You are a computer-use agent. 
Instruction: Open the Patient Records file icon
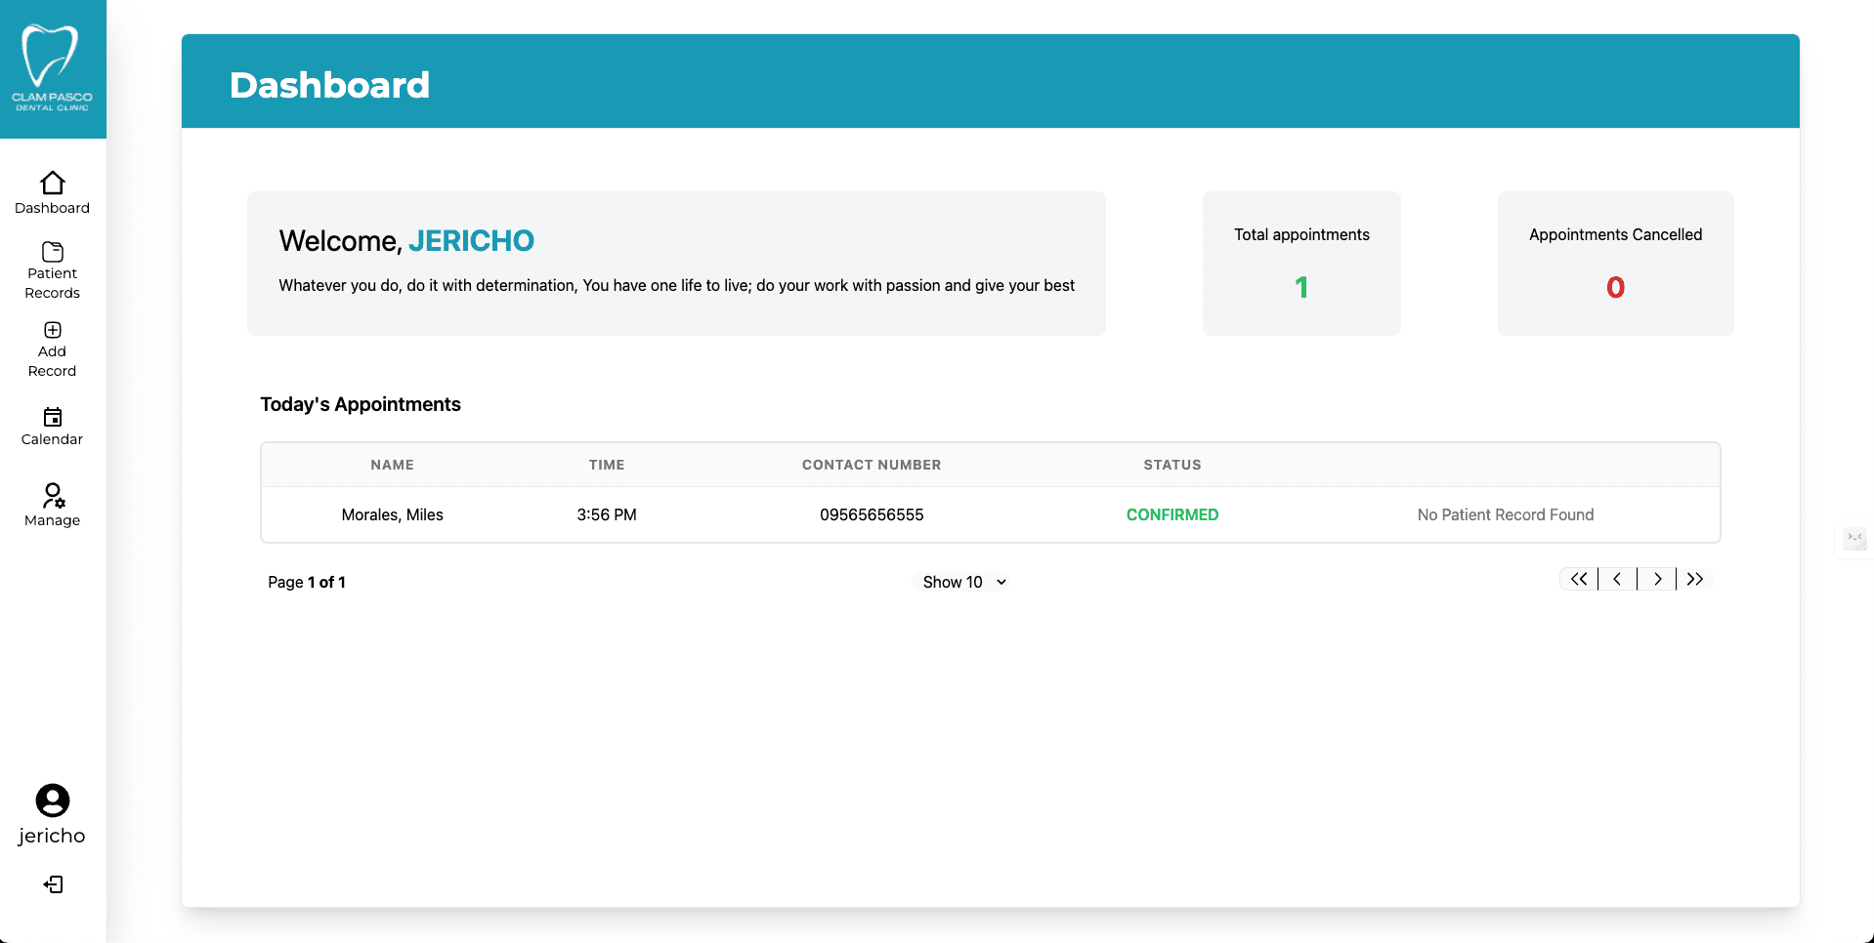[x=52, y=251]
